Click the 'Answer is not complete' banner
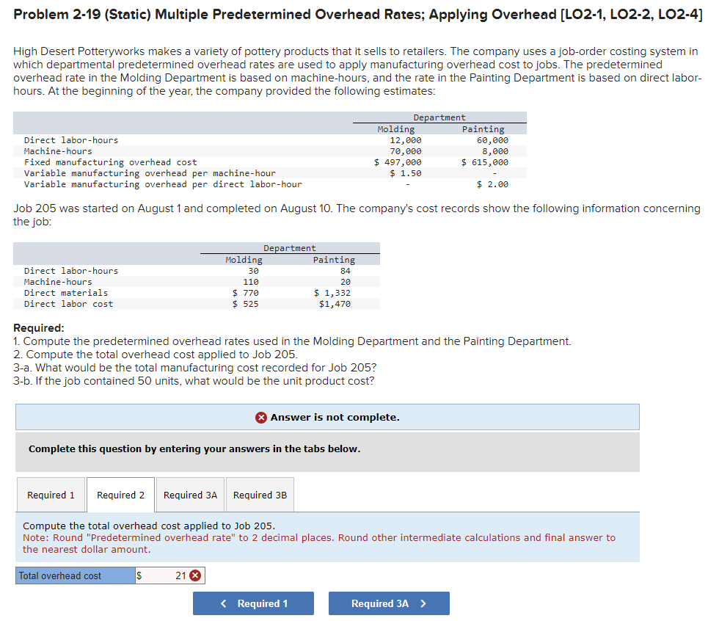 coord(327,417)
